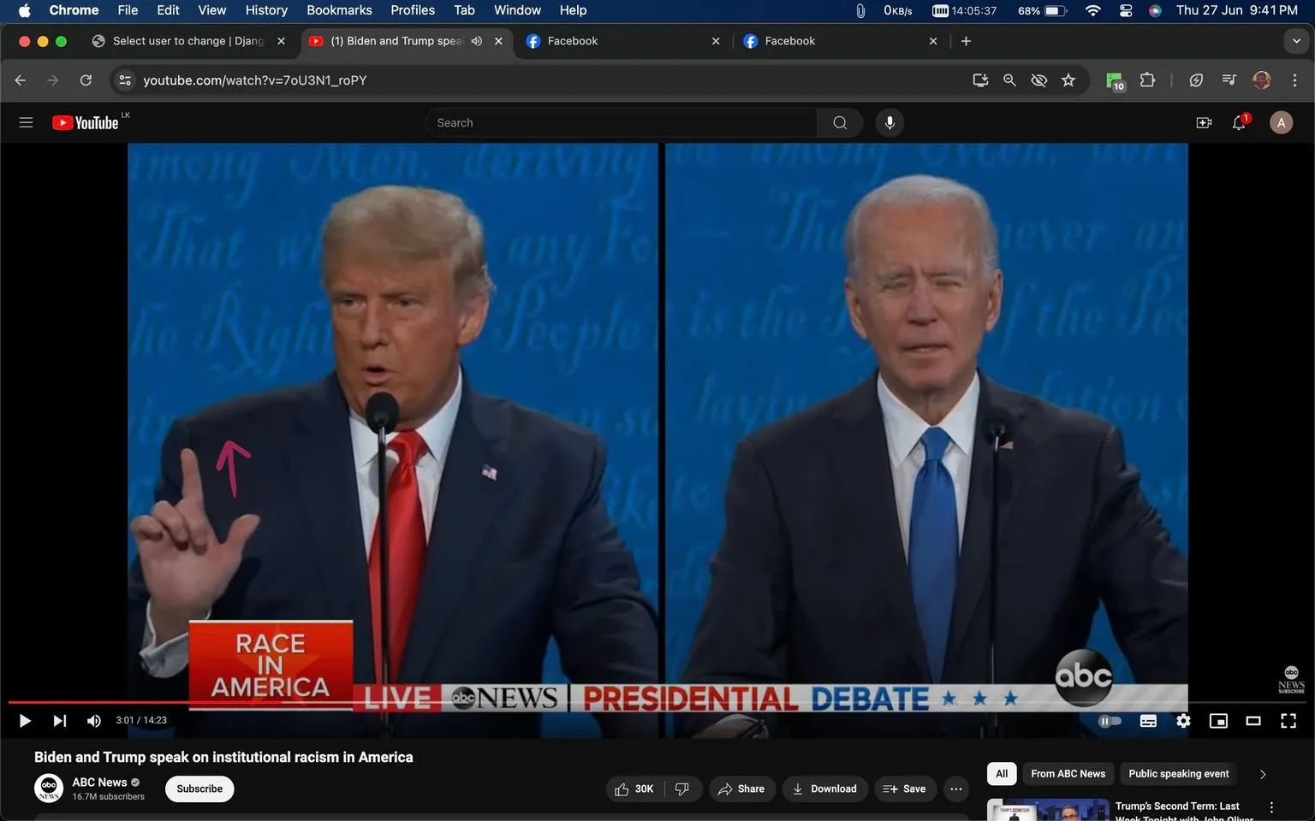Click the YouTube home logo

pos(85,122)
